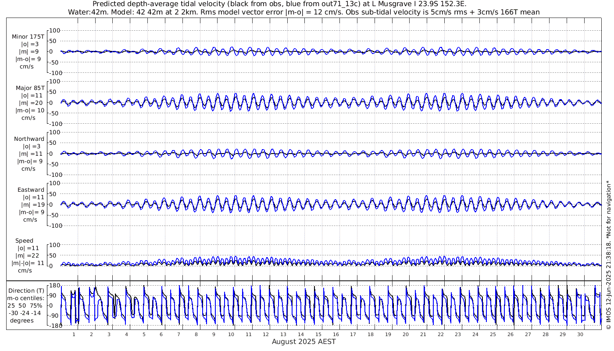Select the day 1 tick label on the x-axis
Screen dimensions: 614x351
click(74, 334)
